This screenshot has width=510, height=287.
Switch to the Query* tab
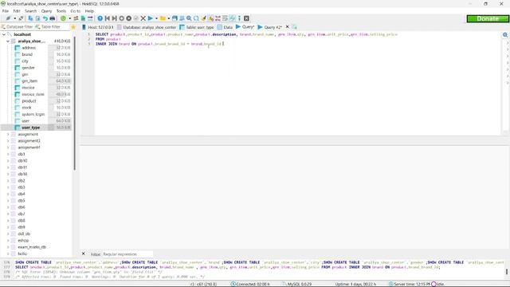pos(245,27)
